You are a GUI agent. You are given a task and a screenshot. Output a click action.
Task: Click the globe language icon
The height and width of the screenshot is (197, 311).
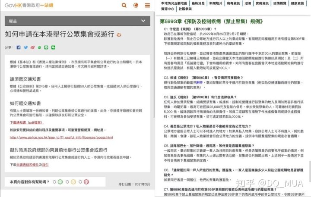pyautogui.click(x=136, y=6)
